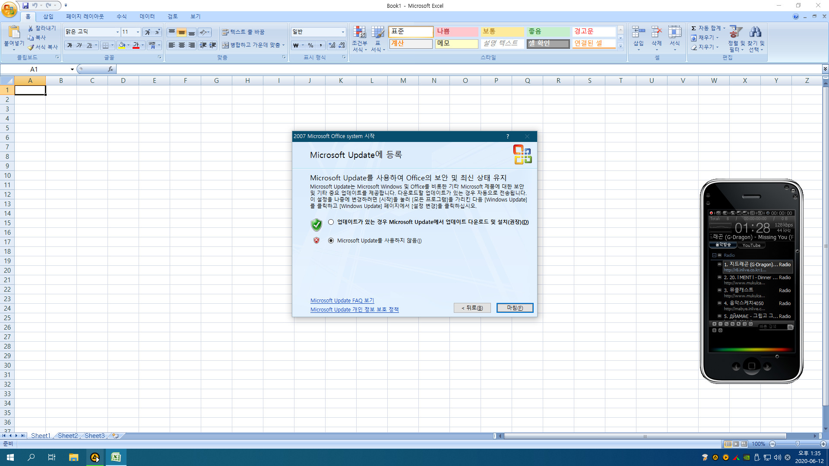
Task: Align text right
Action: click(192, 45)
